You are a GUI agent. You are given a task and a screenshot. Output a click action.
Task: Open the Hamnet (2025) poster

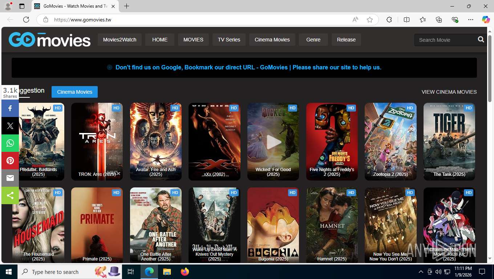(x=332, y=225)
